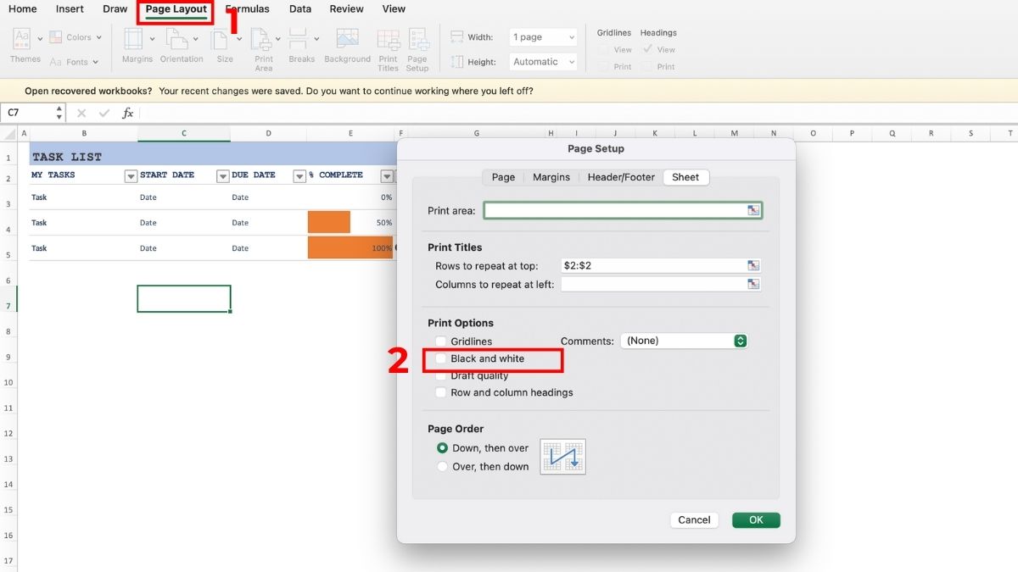This screenshot has height=572, width=1018.
Task: Click the Print Area icon
Action: click(260, 40)
